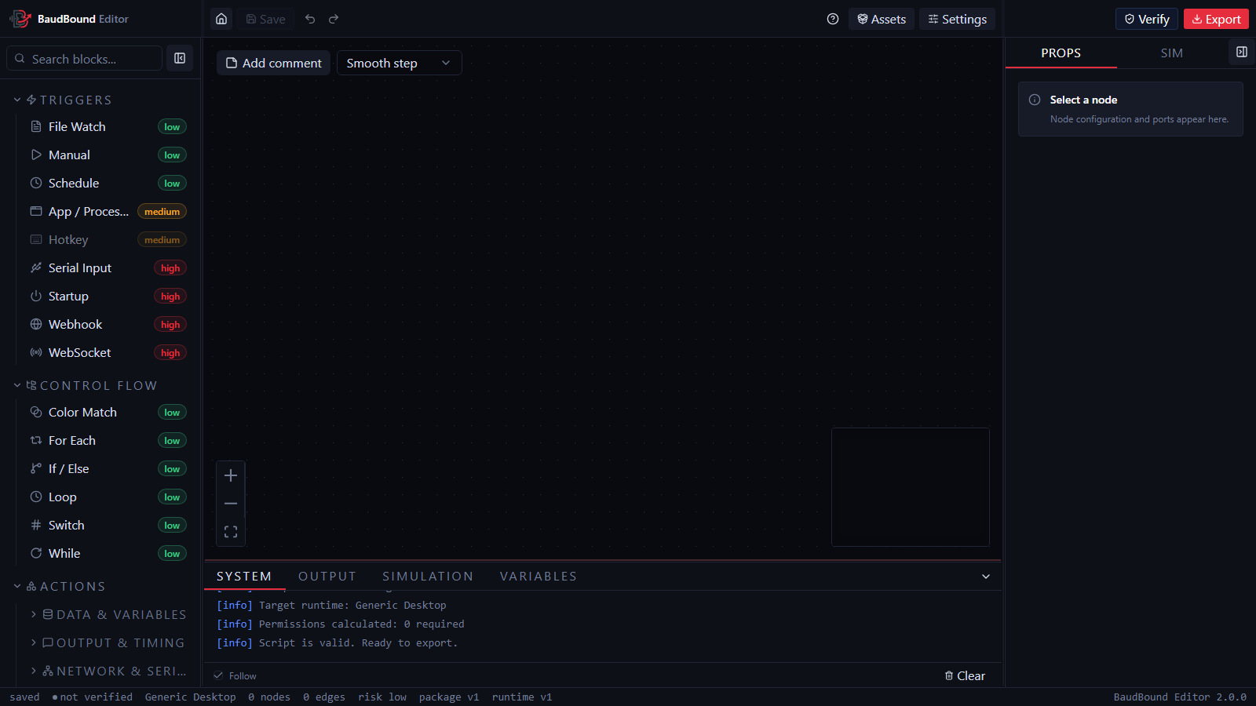Click 'runtime v1' status entry
The width and height of the screenshot is (1256, 706).
tap(522, 697)
